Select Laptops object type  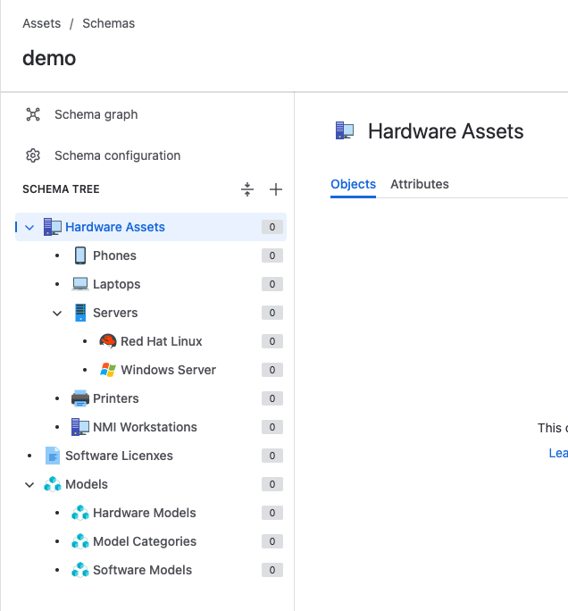(x=116, y=284)
